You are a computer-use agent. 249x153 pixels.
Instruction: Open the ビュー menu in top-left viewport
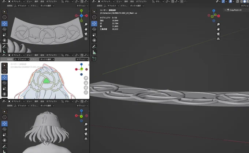[29, 1]
